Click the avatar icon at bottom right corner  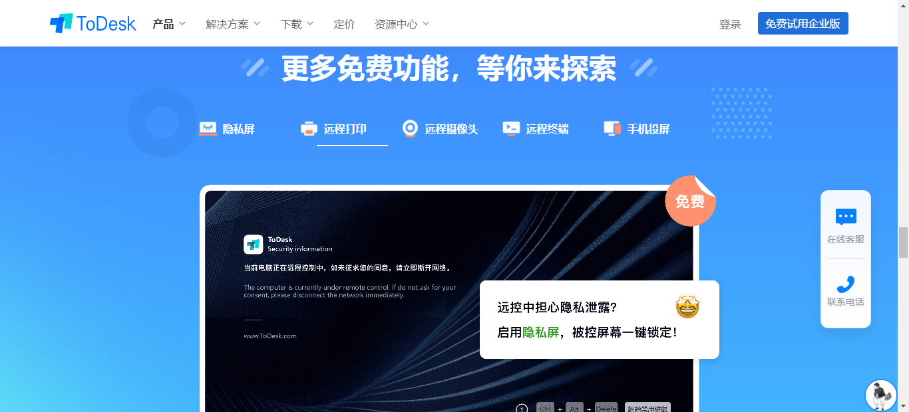tap(880, 395)
